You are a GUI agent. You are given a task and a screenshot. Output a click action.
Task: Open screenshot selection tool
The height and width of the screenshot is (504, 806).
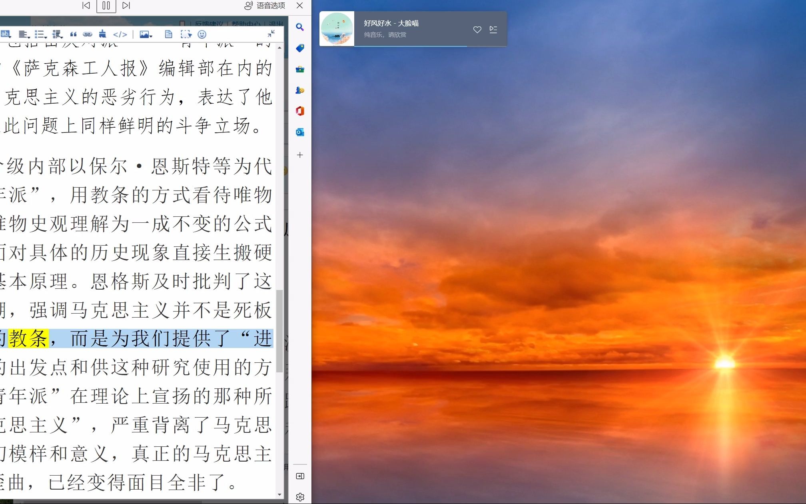tap(186, 34)
